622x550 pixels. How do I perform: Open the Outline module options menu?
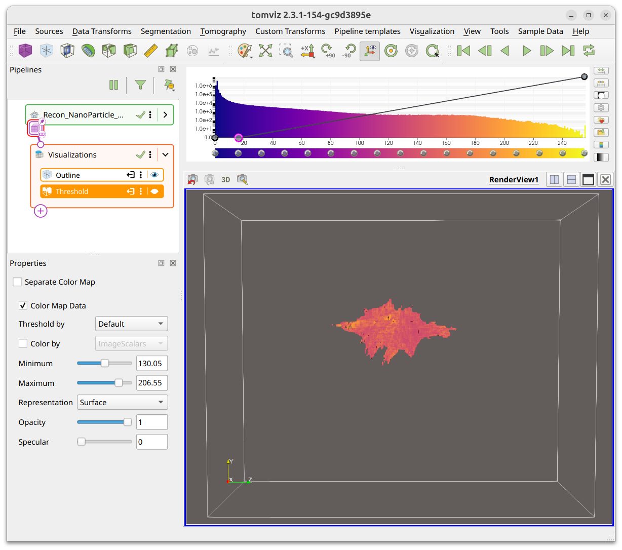coord(141,175)
